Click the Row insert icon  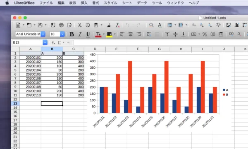pos(170,25)
